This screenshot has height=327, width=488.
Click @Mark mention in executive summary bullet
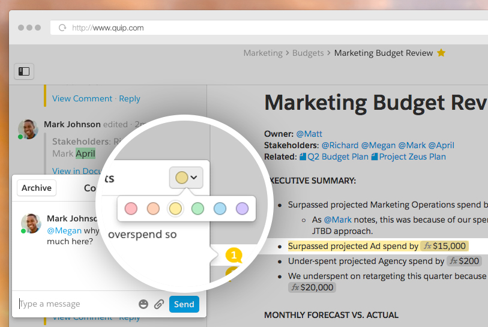click(x=338, y=220)
